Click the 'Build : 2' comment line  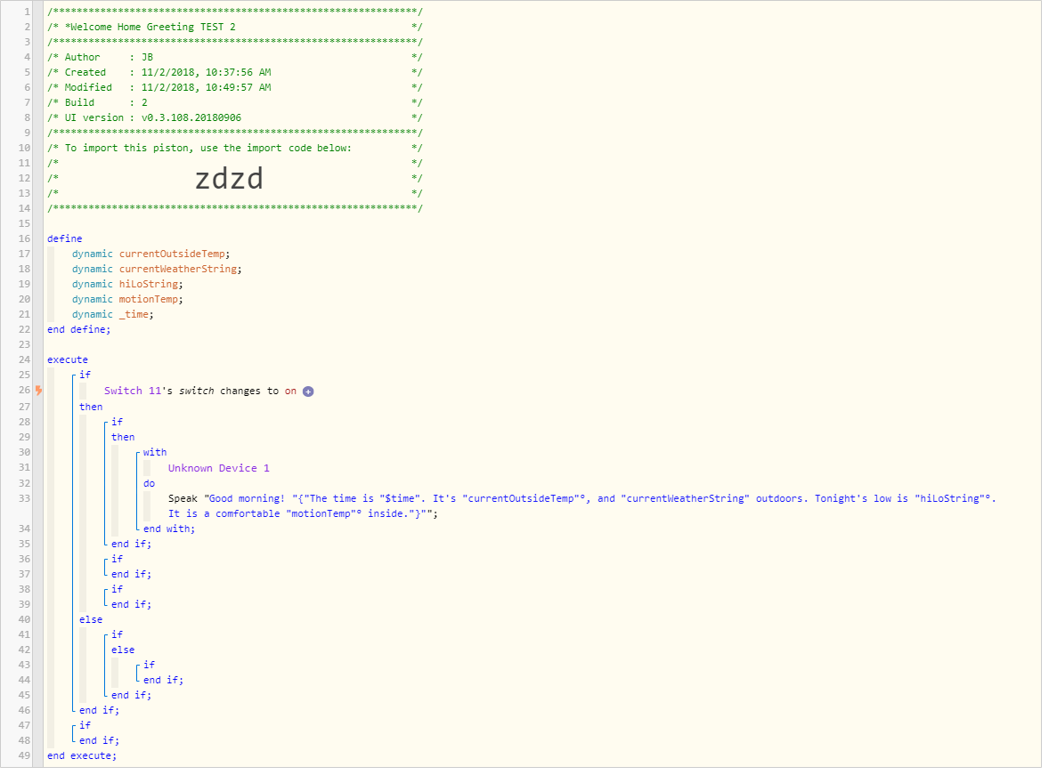click(235, 103)
